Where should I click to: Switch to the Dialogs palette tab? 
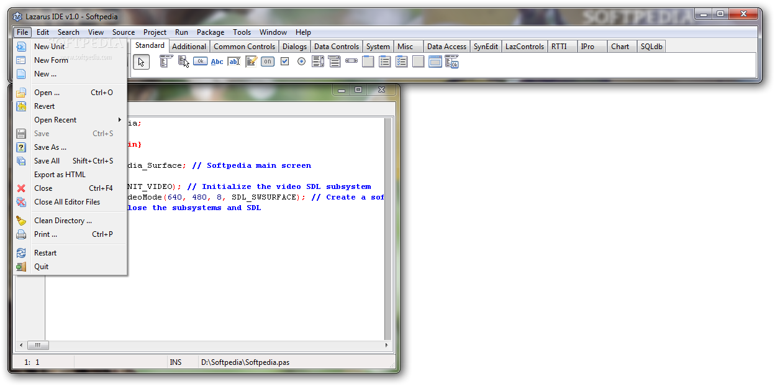[x=294, y=47]
